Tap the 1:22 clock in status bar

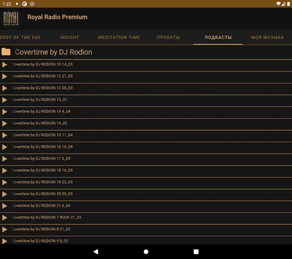[7, 4]
